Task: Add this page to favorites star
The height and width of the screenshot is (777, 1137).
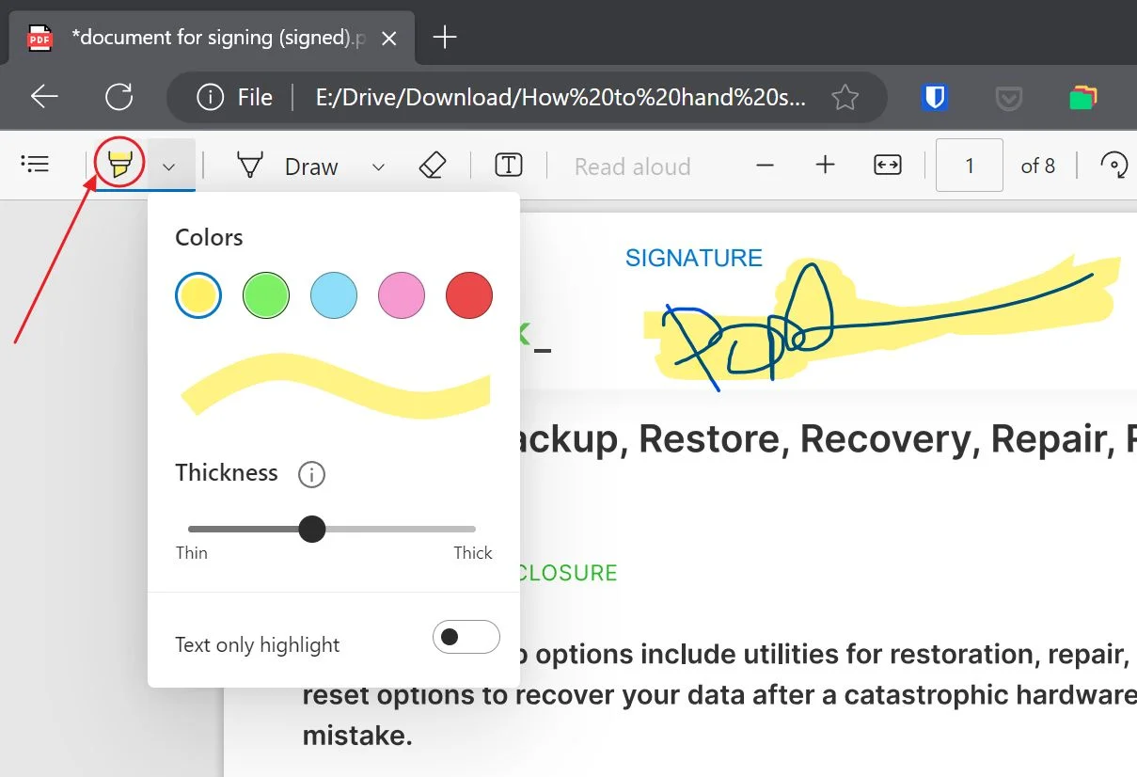Action: tap(845, 97)
